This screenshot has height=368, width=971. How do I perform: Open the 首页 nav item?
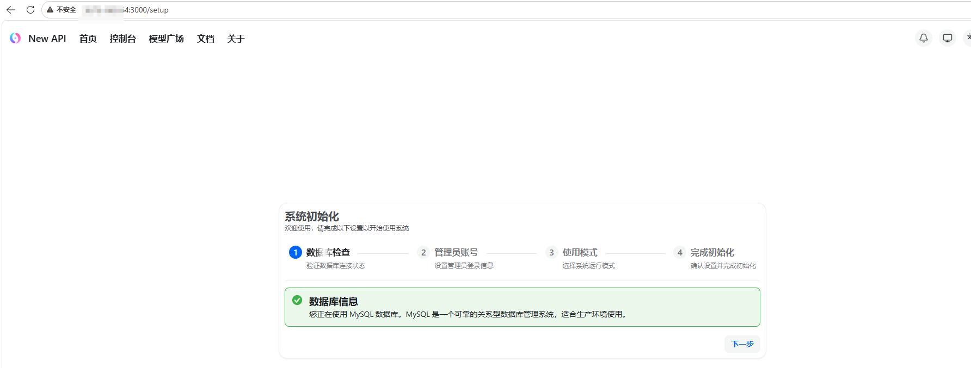click(88, 39)
